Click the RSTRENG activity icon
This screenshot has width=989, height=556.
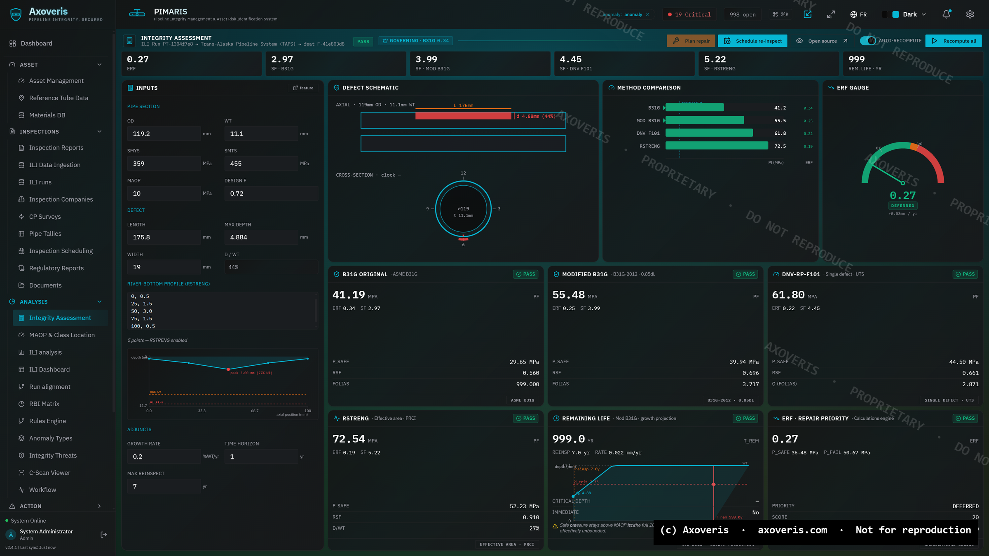click(337, 418)
